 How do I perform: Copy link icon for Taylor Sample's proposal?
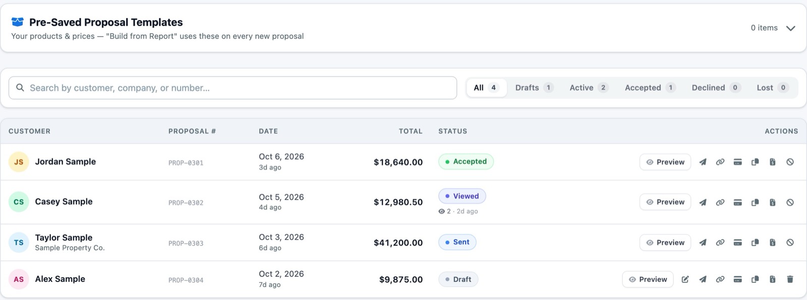720,243
